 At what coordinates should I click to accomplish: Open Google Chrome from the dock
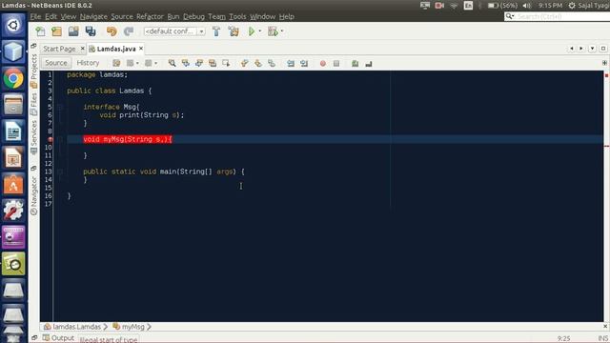click(x=13, y=78)
